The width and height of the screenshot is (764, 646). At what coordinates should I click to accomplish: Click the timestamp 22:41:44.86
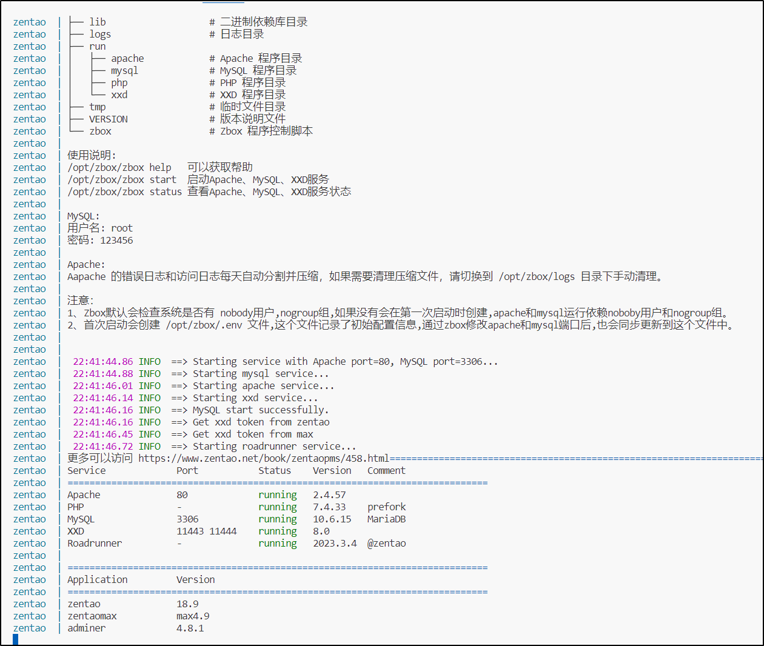[103, 361]
